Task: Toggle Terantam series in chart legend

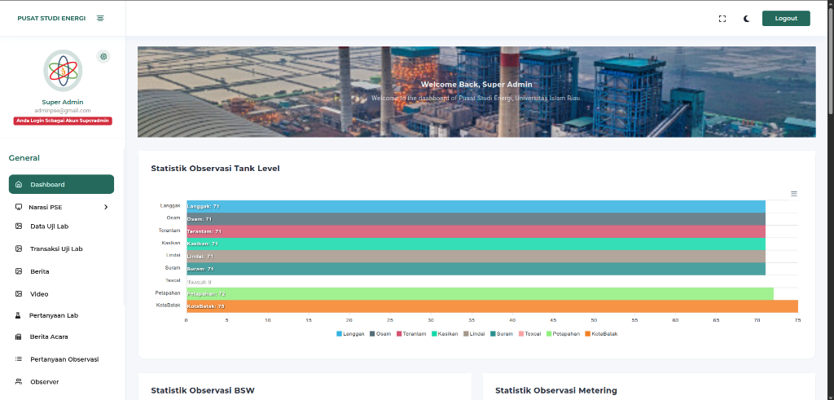Action: (x=411, y=333)
